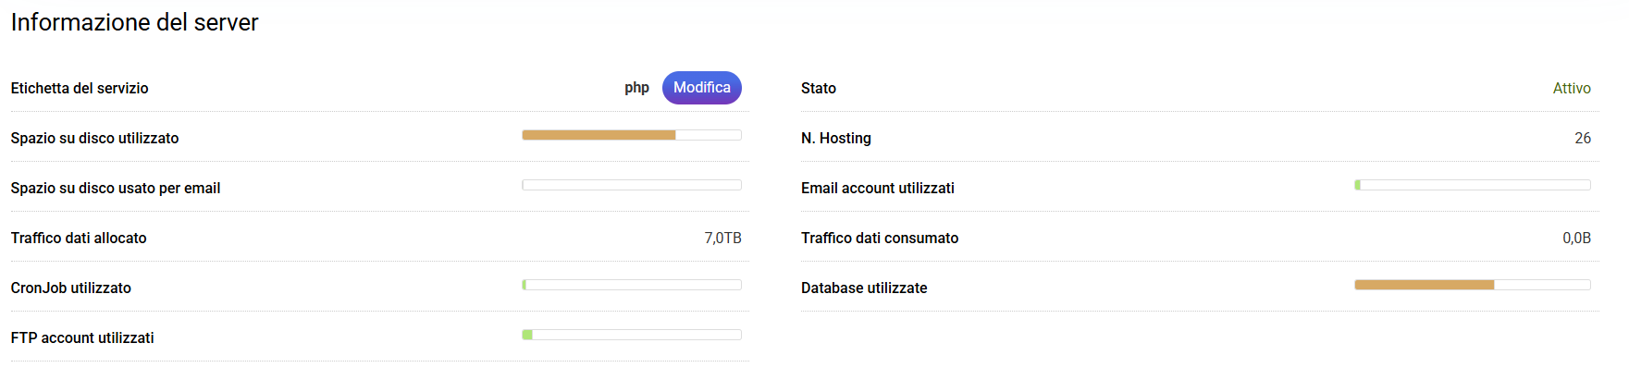This screenshot has width=1629, height=380.
Task: Select the FTP account utilizzati label
Action: [x=82, y=337]
